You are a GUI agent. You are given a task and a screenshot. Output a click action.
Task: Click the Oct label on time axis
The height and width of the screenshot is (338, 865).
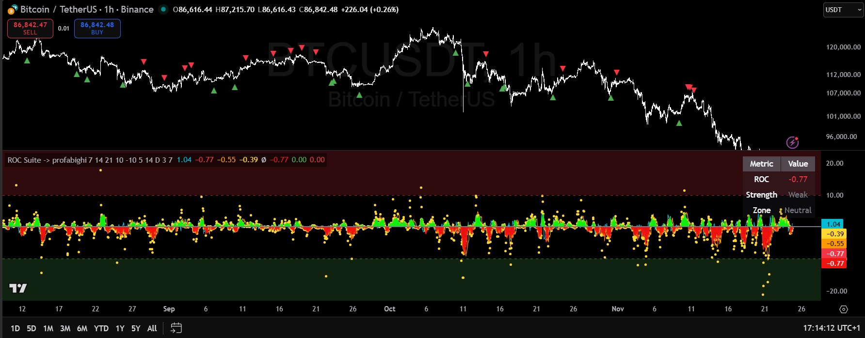[x=389, y=309]
